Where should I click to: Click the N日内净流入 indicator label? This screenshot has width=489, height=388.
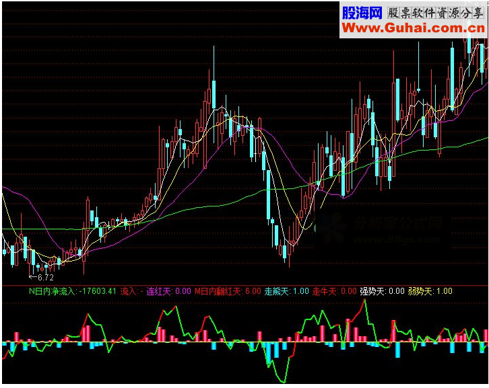pos(53,291)
